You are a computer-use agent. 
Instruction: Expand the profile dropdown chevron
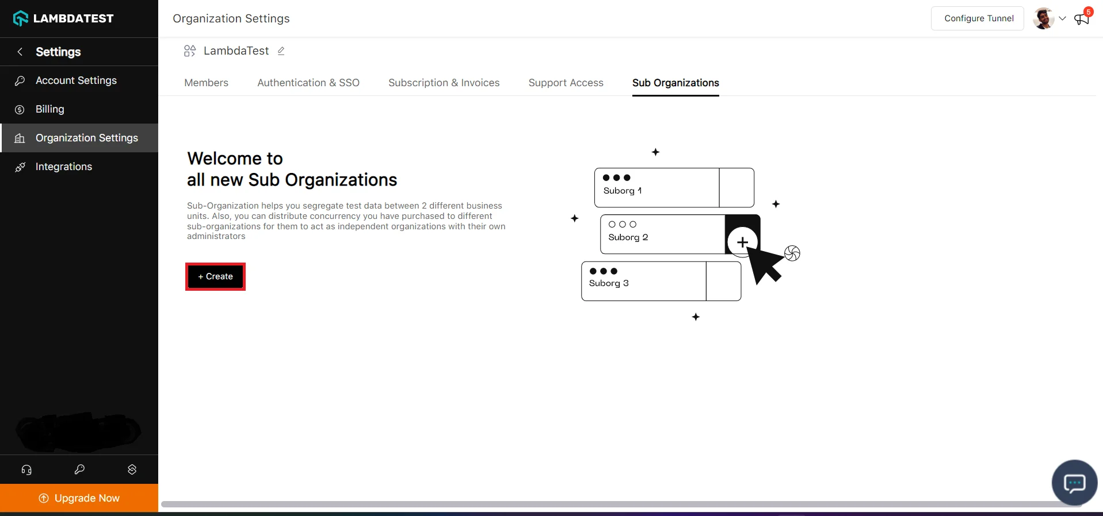[1062, 18]
